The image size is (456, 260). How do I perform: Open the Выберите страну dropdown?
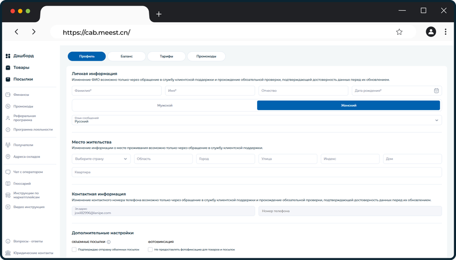101,159
